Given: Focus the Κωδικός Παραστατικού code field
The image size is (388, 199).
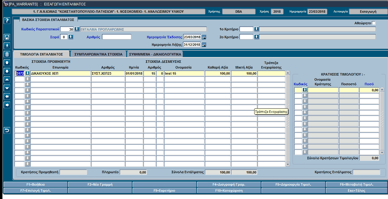Looking at the screenshot, I should pos(67,29).
